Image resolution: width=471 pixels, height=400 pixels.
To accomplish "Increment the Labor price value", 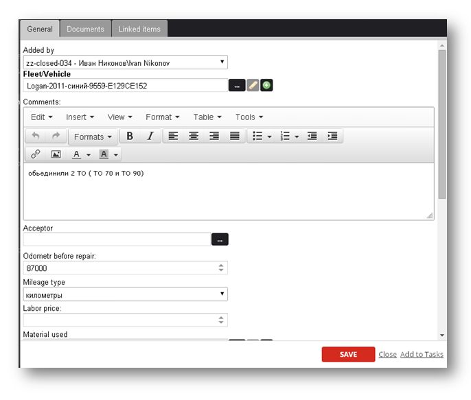I will pos(221,318).
